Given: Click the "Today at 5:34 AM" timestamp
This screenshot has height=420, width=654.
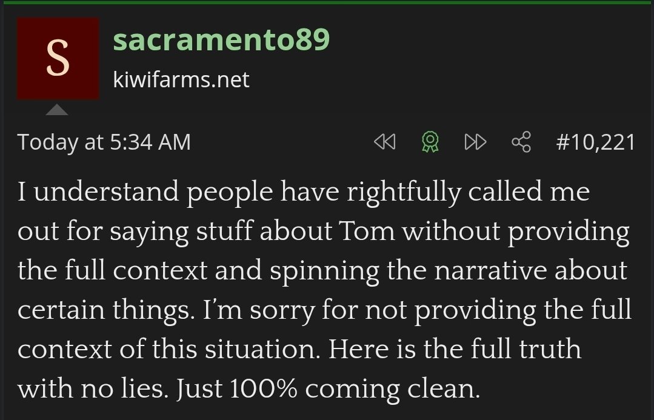Looking at the screenshot, I should (104, 142).
